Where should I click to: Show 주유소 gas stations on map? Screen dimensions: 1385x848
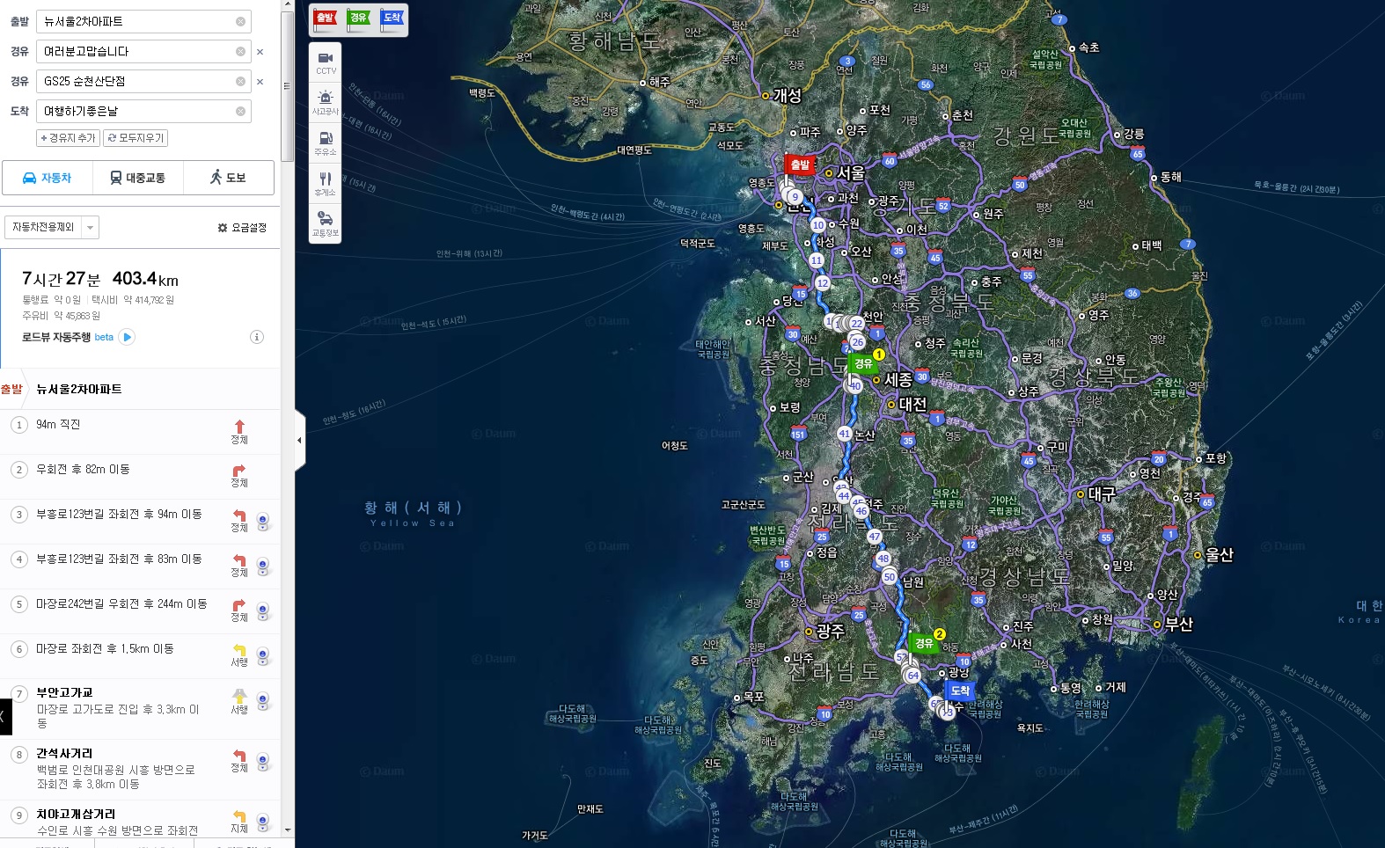pos(326,143)
